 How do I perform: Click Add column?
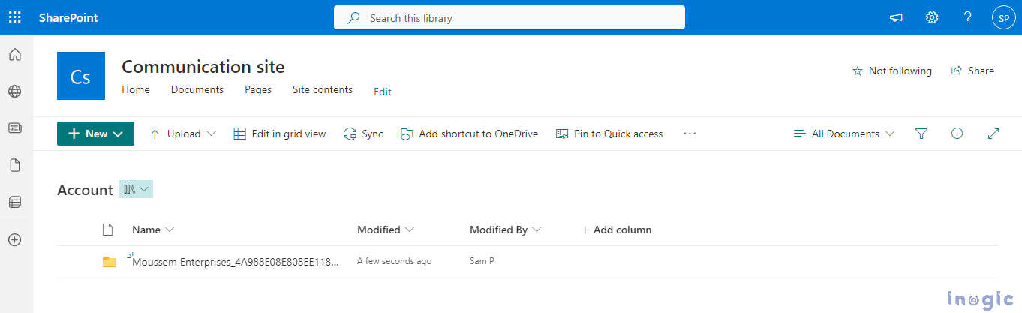click(617, 230)
